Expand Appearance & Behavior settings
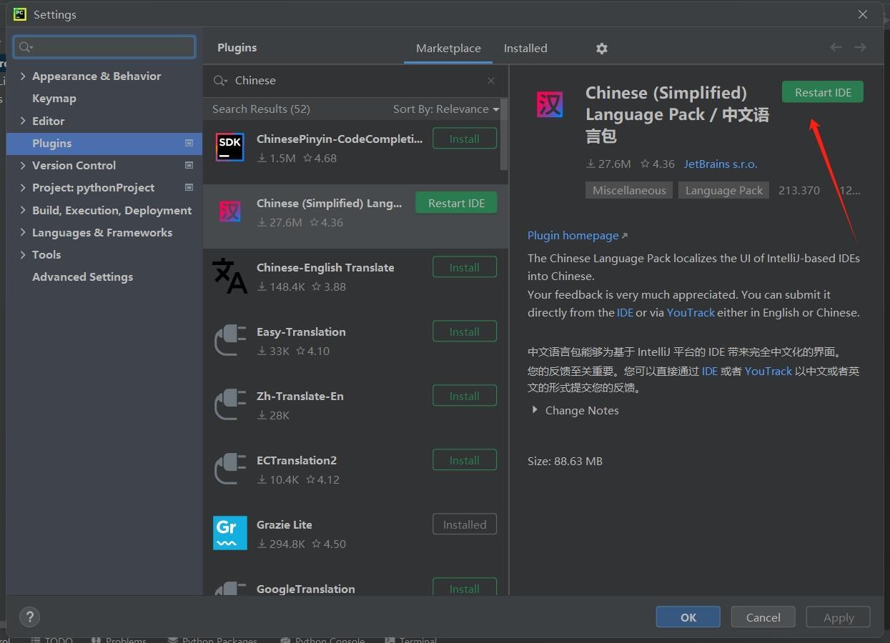The image size is (890, 643). pos(23,76)
